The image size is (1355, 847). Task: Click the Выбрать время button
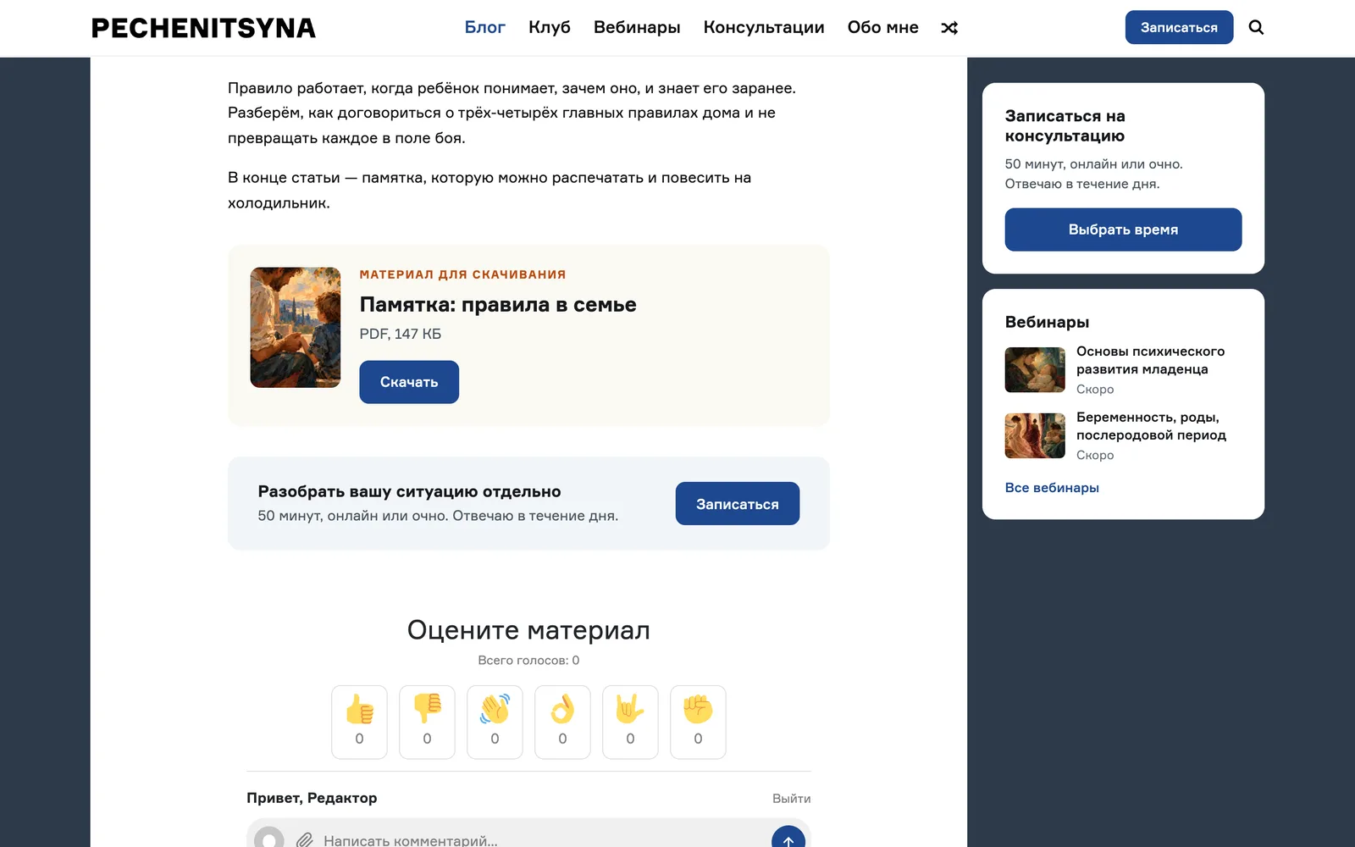click(1123, 230)
